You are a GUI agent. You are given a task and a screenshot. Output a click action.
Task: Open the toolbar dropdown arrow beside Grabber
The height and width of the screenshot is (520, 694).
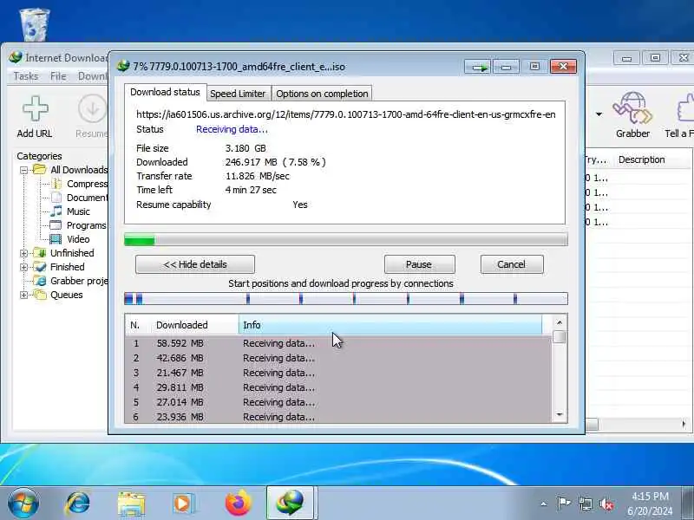[x=599, y=114]
